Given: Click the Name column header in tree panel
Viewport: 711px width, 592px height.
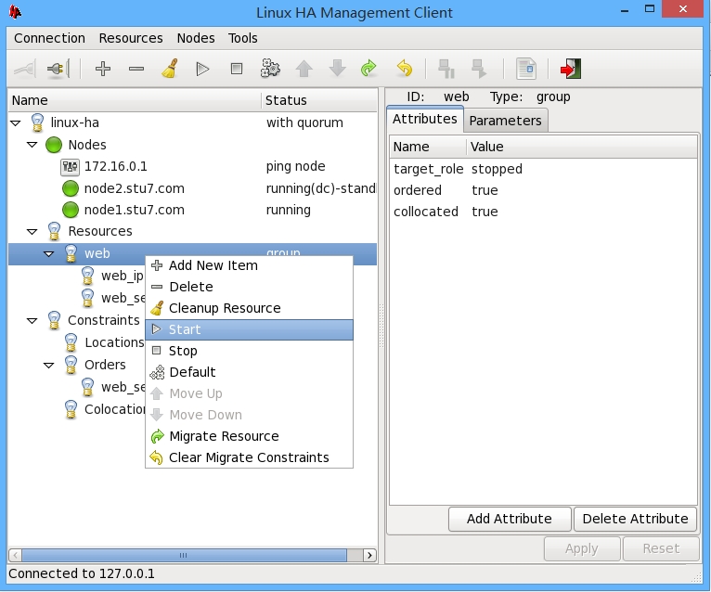Looking at the screenshot, I should tap(135, 100).
